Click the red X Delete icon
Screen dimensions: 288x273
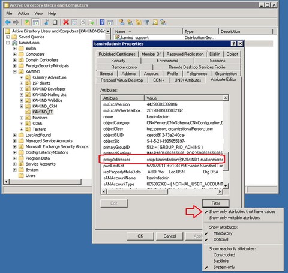point(66,22)
